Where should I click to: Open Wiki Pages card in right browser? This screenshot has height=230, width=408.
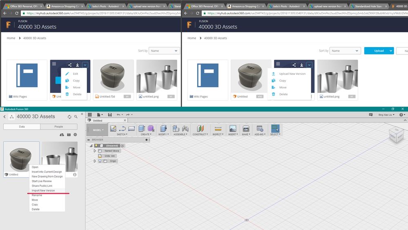coord(207,80)
